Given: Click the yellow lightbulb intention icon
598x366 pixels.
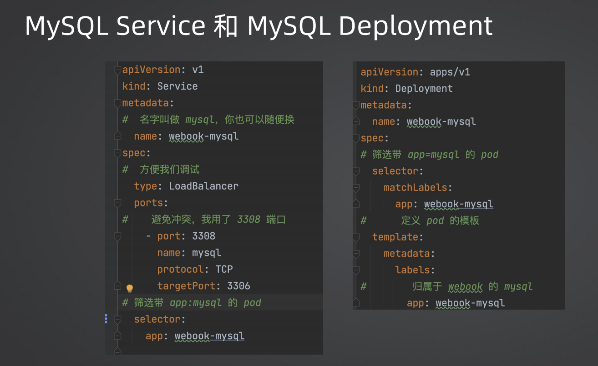Looking at the screenshot, I should pyautogui.click(x=130, y=288).
